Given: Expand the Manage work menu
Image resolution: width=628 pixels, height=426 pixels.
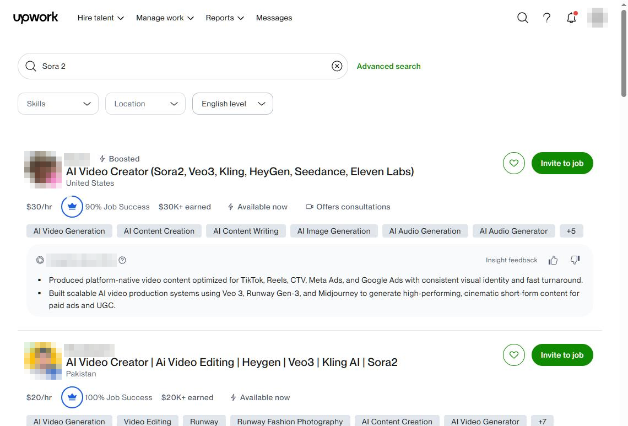Looking at the screenshot, I should pyautogui.click(x=165, y=18).
